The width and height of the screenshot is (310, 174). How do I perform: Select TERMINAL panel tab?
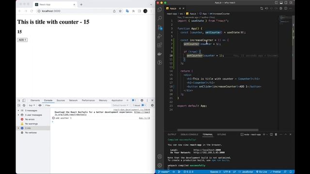tap(208, 134)
